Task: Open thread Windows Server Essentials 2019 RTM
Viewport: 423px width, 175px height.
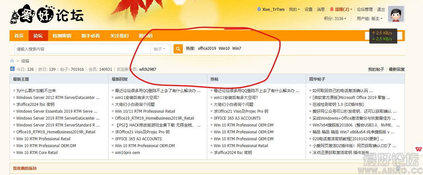Action: click(x=57, y=111)
